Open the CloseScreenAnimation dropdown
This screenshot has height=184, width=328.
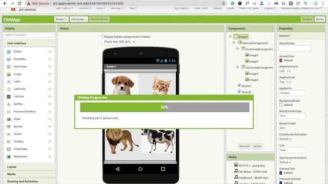[x=285, y=139]
